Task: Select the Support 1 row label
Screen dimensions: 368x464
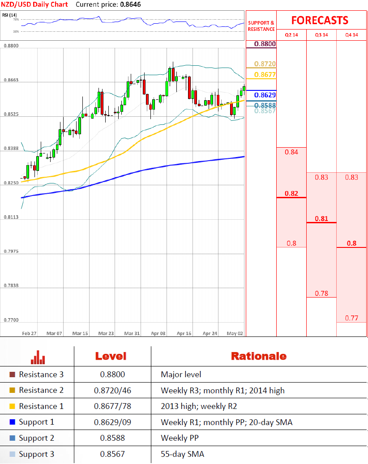Action: click(36, 422)
